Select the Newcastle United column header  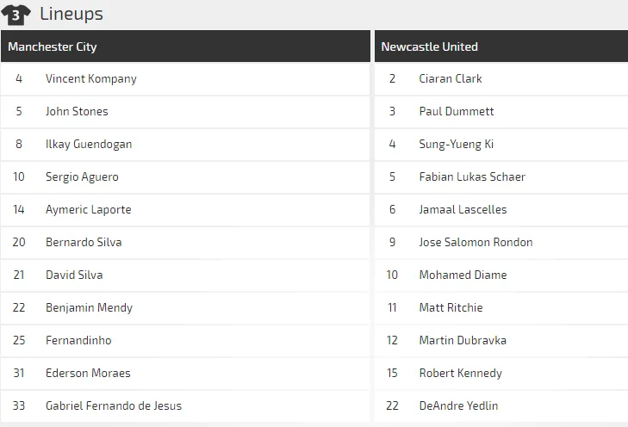point(429,46)
